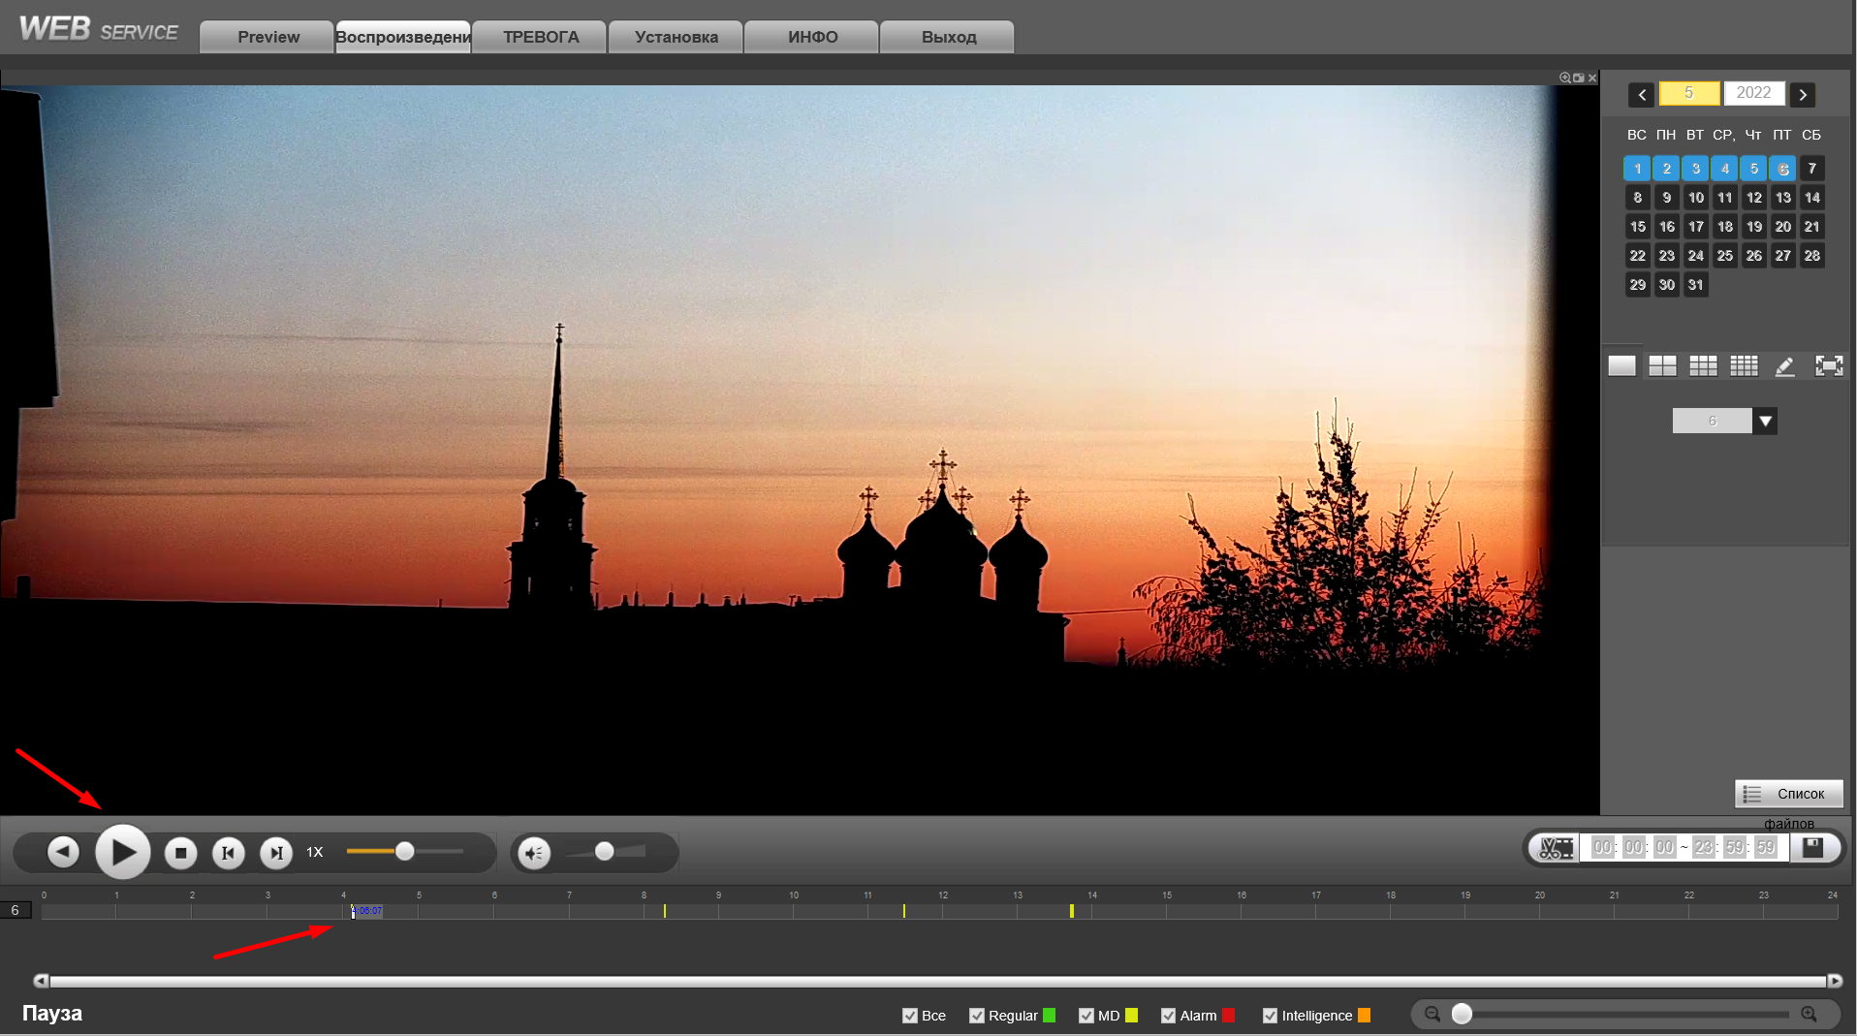
Task: Open the Воспроизведение tab
Action: (403, 37)
